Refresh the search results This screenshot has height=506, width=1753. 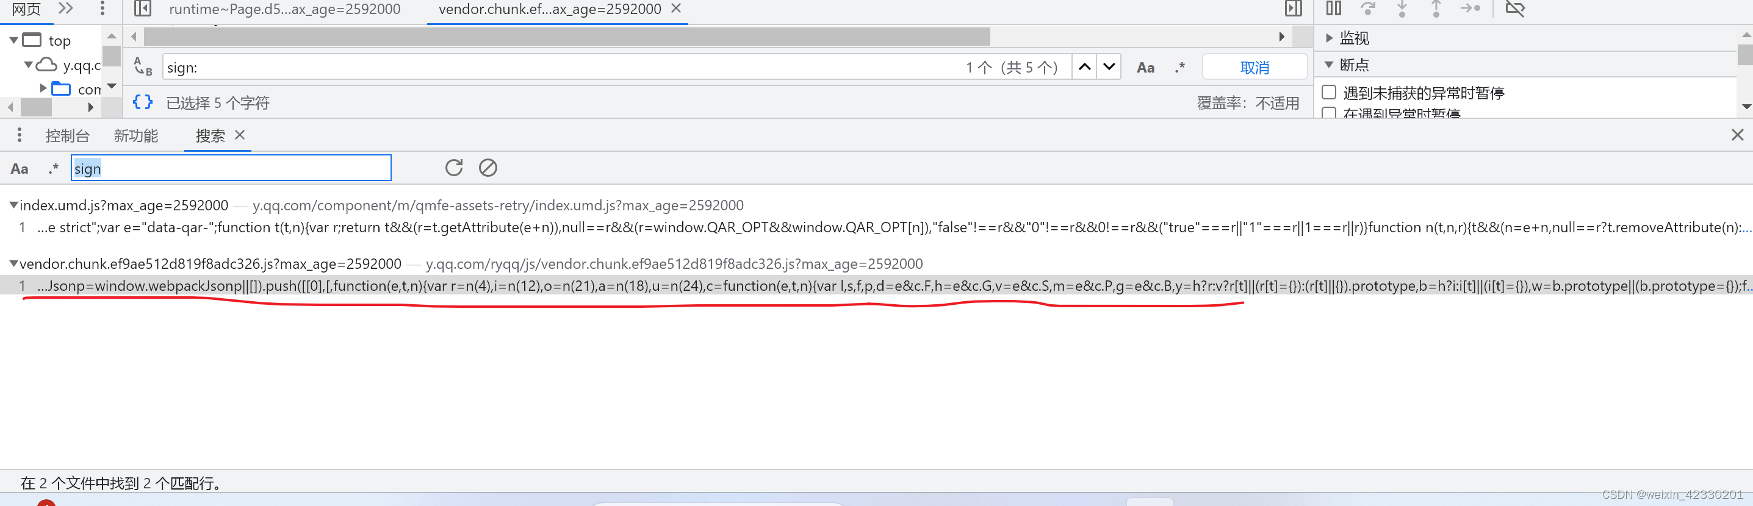pos(454,167)
